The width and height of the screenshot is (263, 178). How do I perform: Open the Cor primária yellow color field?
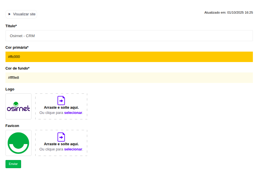tap(129, 57)
